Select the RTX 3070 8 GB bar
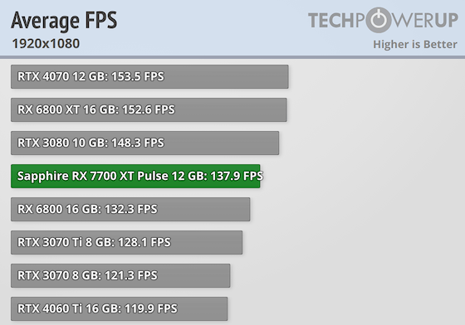This screenshot has width=465, height=325. coord(120,275)
